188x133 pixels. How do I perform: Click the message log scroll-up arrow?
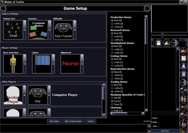click(x=149, y=126)
